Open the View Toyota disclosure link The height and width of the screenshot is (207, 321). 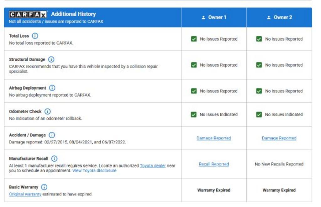[x=94, y=171]
